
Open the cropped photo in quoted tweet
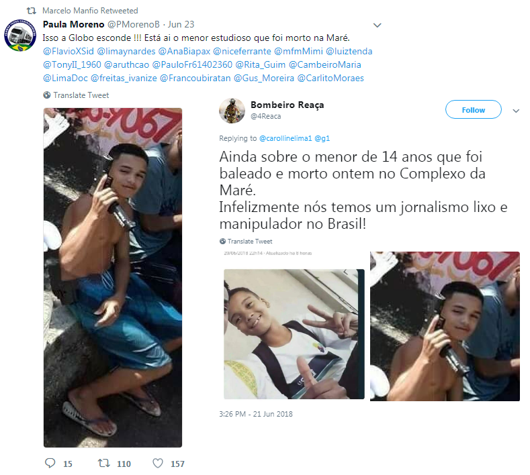445,326
